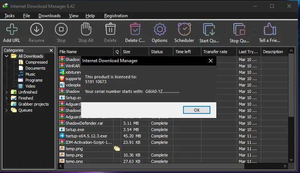Click horizontal scrollbar right arrow
Image resolution: width=300 pixels, height=173 pixels.
pos(285,166)
